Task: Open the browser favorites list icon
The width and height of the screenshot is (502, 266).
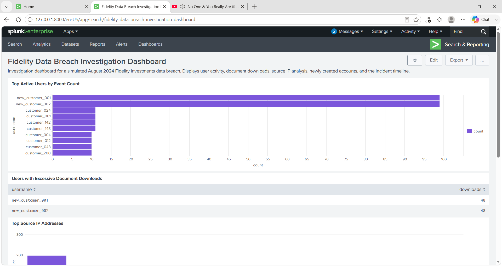Action: tap(440, 20)
